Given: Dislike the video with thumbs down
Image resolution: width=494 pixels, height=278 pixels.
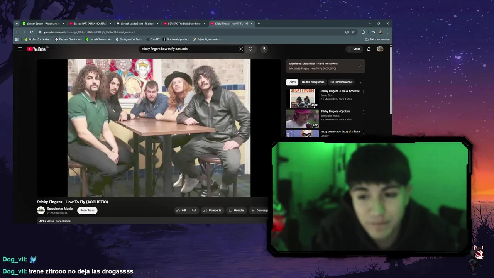Looking at the screenshot, I should (x=194, y=210).
